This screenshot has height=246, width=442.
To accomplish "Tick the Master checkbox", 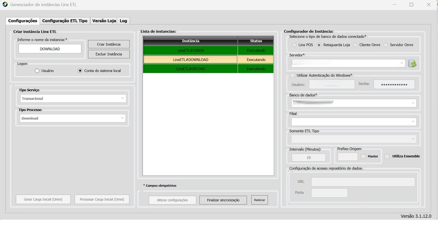I will click(363, 156).
